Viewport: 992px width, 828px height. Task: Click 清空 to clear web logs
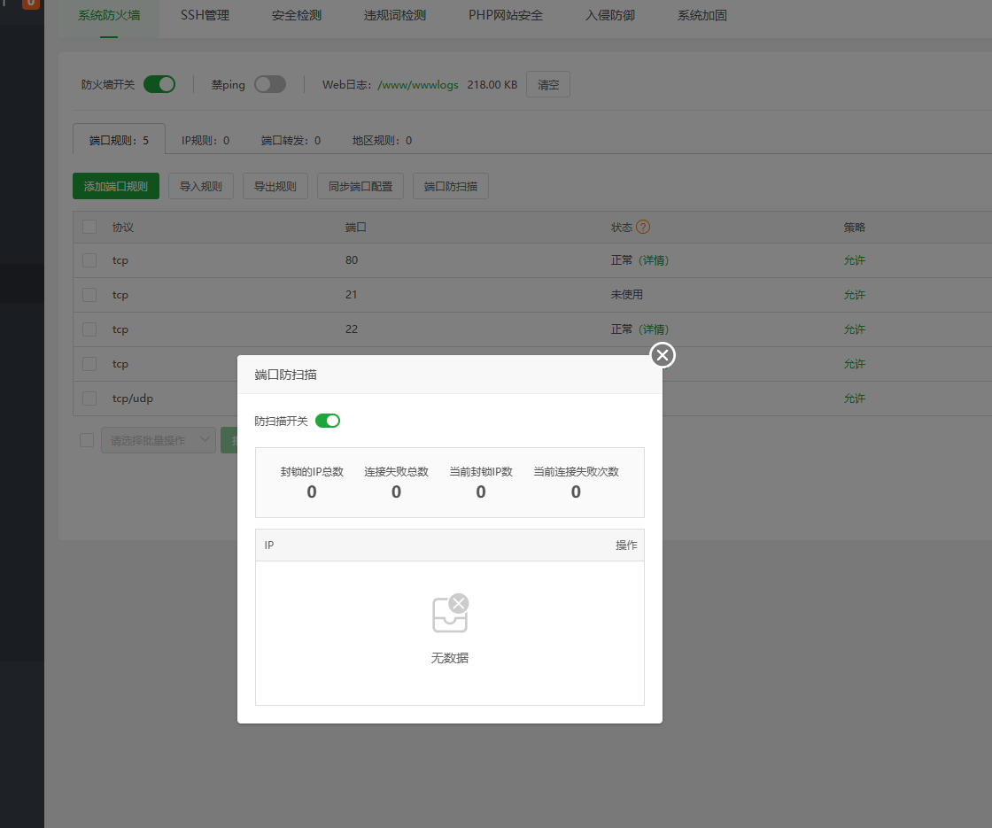coord(548,84)
